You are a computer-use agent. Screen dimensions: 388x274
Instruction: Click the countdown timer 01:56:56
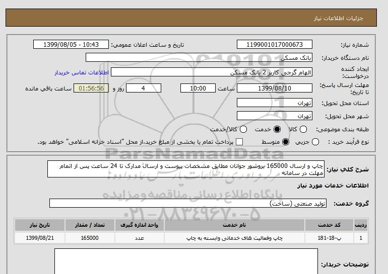pyautogui.click(x=91, y=88)
